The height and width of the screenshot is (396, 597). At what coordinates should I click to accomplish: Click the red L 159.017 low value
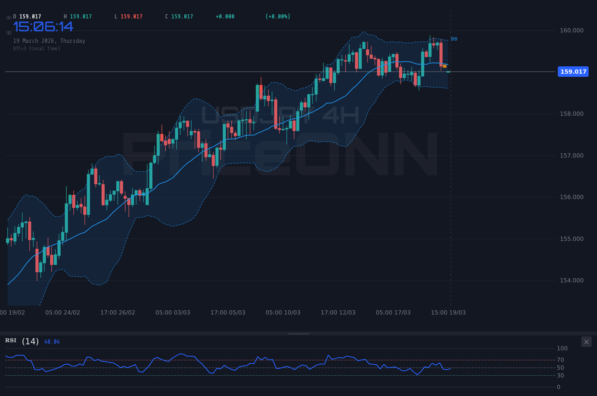coord(128,16)
